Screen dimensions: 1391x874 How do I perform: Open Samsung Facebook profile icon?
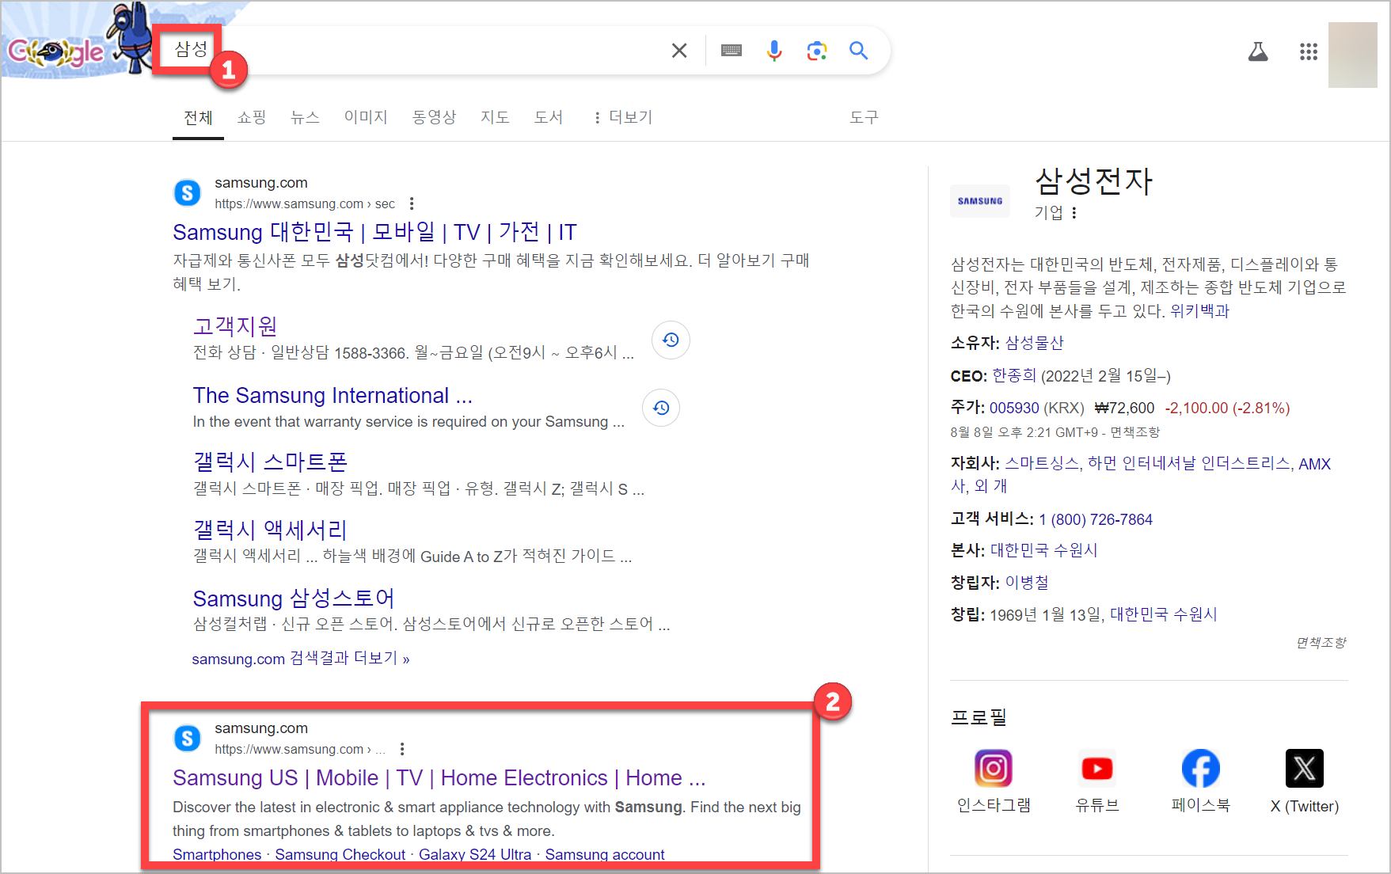1201,768
